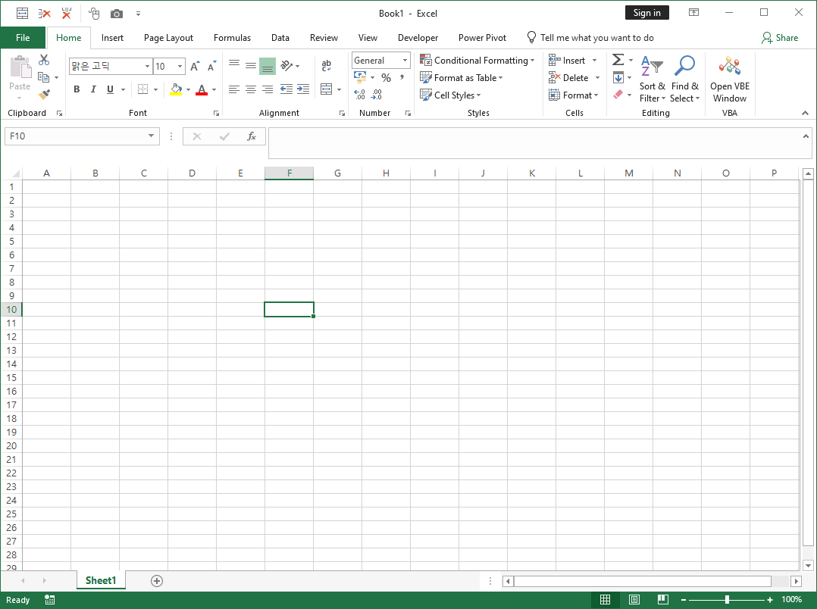
Task: Apply the Fill Color bucket icon
Action: pos(176,89)
